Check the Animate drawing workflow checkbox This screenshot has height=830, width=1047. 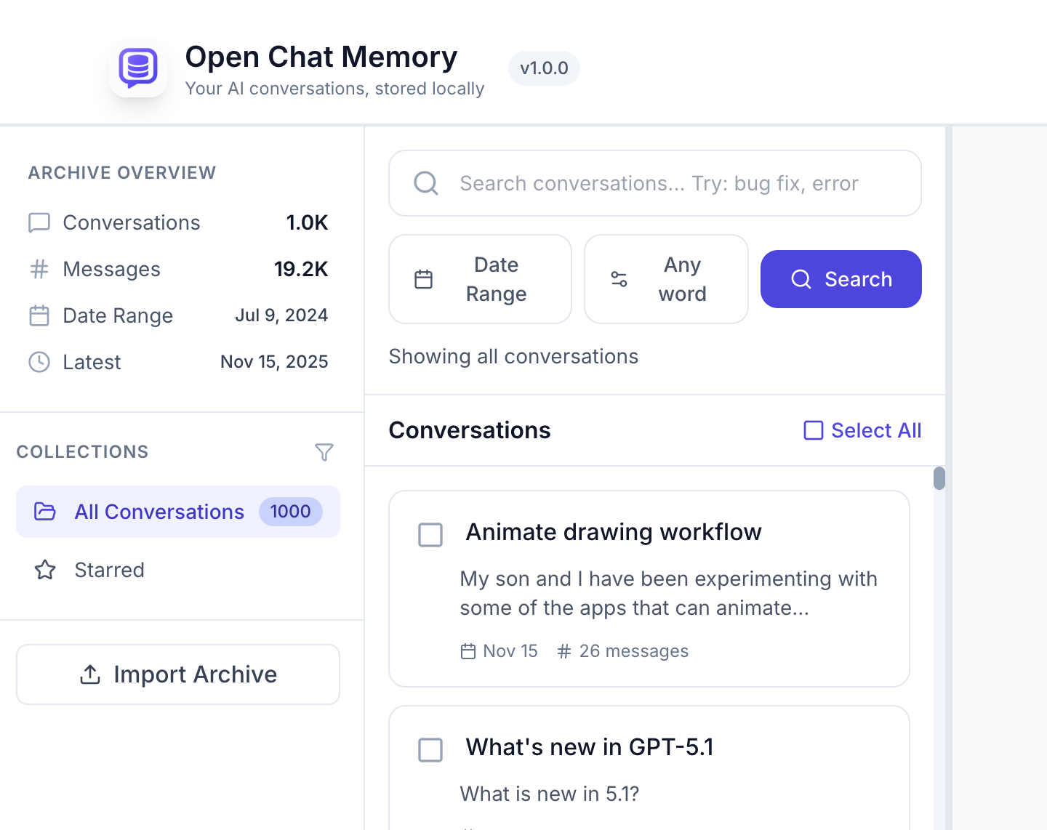[430, 535]
